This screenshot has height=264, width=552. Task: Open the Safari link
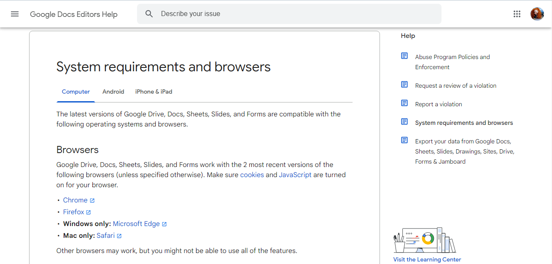click(105, 236)
